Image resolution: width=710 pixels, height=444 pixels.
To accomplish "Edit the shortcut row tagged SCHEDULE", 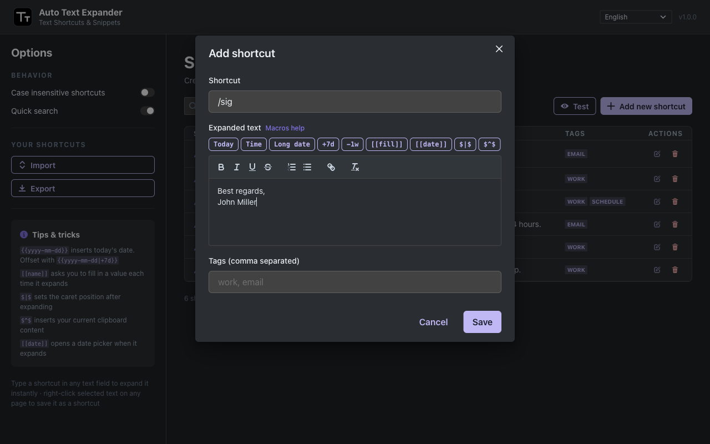I will [x=657, y=201].
